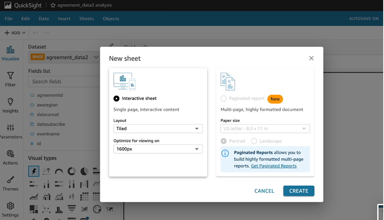This screenshot has width=384, height=220.
Task: Open the File menu
Action: point(9,18)
